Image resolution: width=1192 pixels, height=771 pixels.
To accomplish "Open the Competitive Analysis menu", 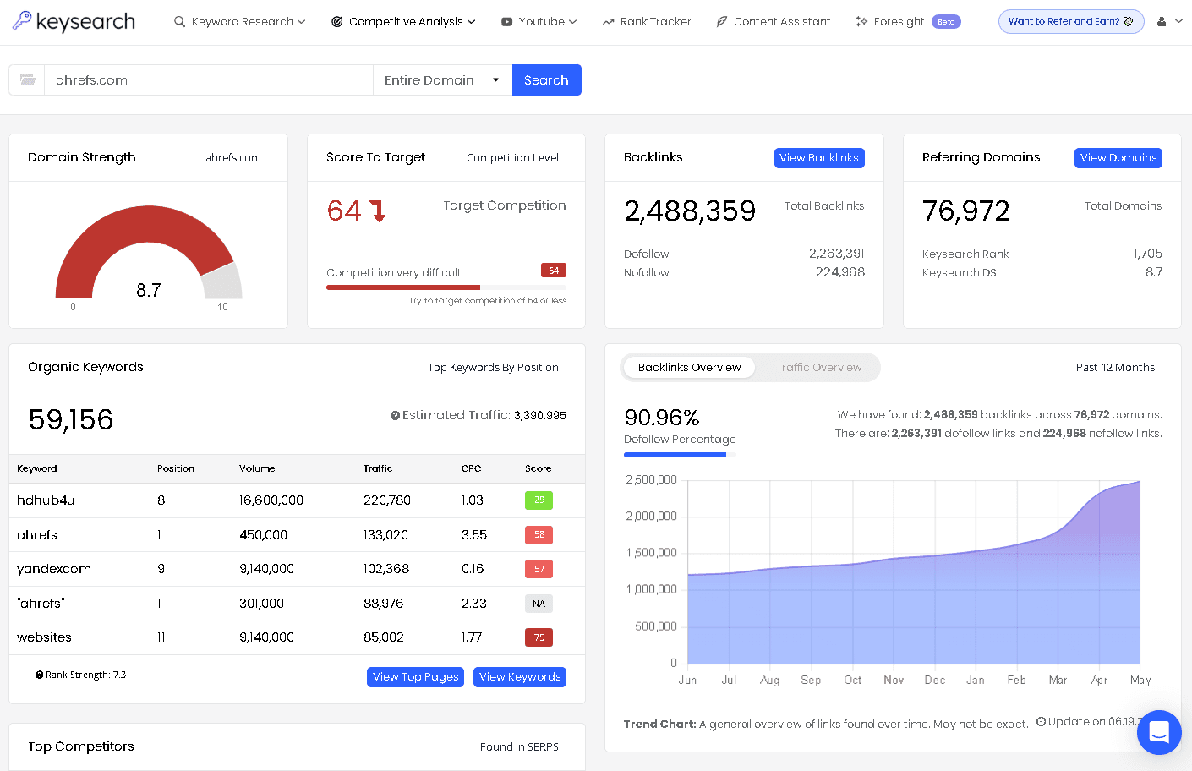I will tap(403, 21).
